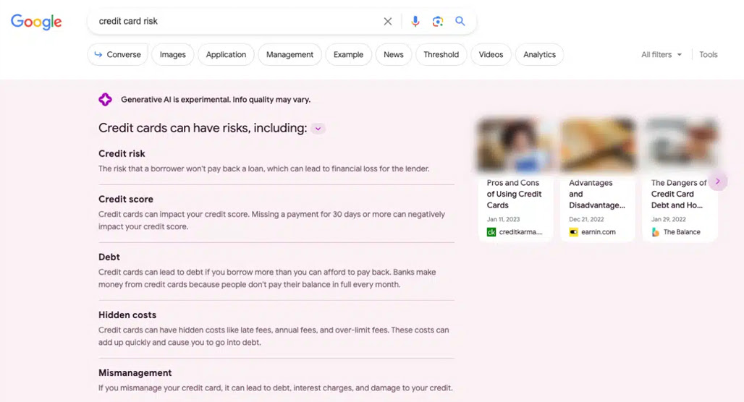Screen dimensions: 744x402
Task: Open the Tools button
Action: 709,54
